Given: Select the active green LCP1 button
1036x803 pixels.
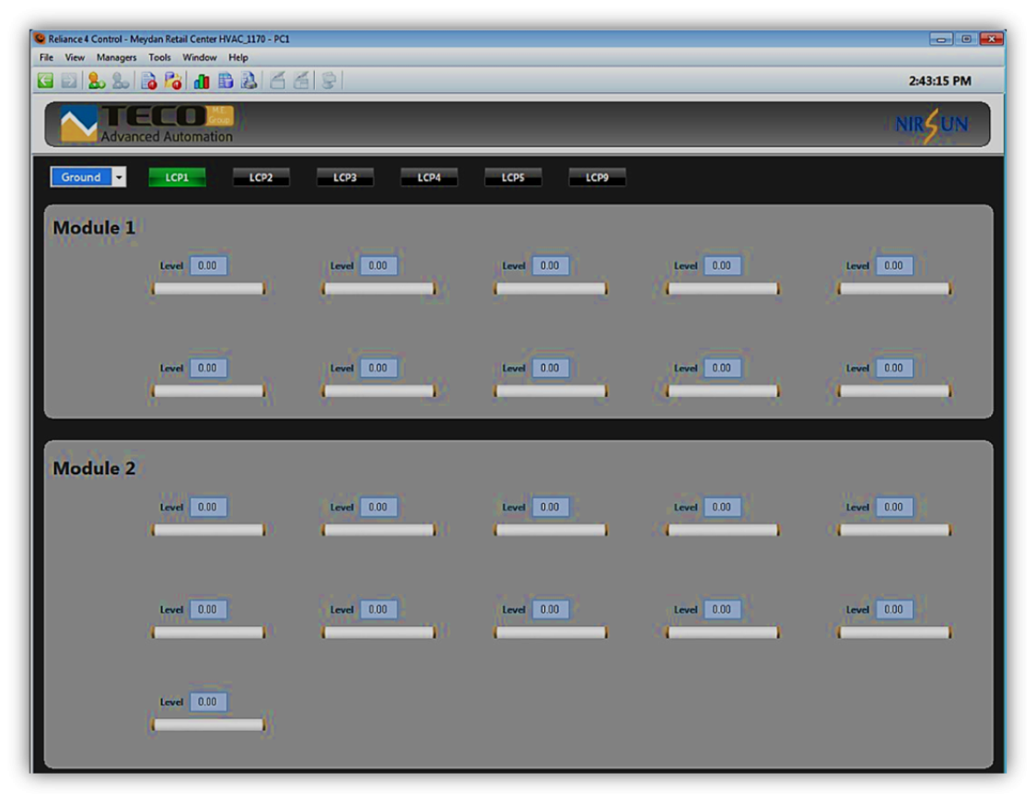Looking at the screenshot, I should pos(177,178).
